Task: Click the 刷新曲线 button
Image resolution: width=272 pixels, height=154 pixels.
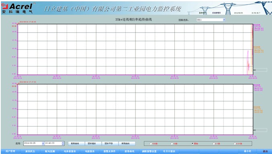Action: tap(76, 144)
